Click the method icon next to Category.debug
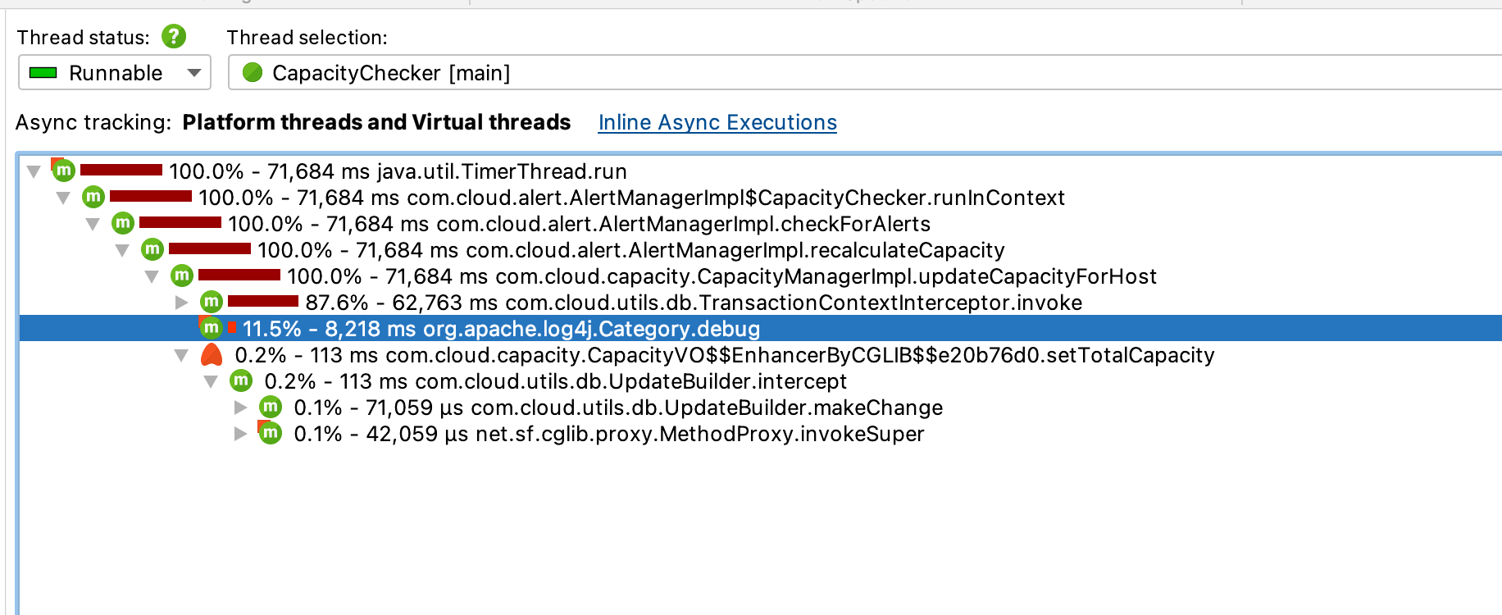Image resolution: width=1502 pixels, height=615 pixels. pyautogui.click(x=212, y=328)
